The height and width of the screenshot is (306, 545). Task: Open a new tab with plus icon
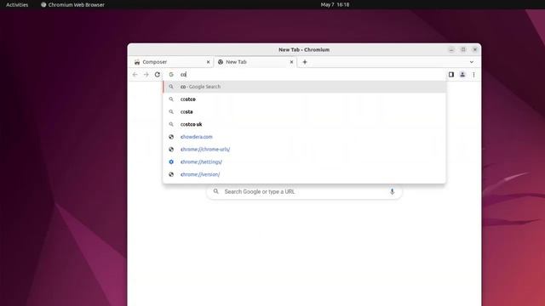pyautogui.click(x=305, y=62)
